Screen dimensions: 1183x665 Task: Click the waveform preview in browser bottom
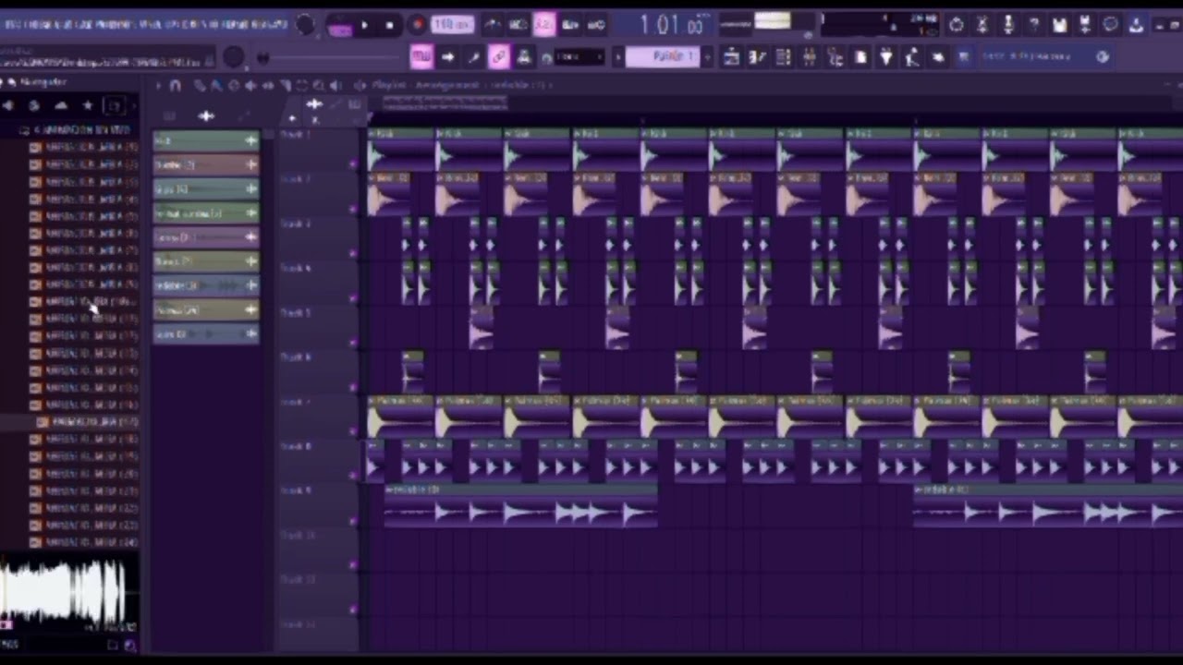coord(65,592)
